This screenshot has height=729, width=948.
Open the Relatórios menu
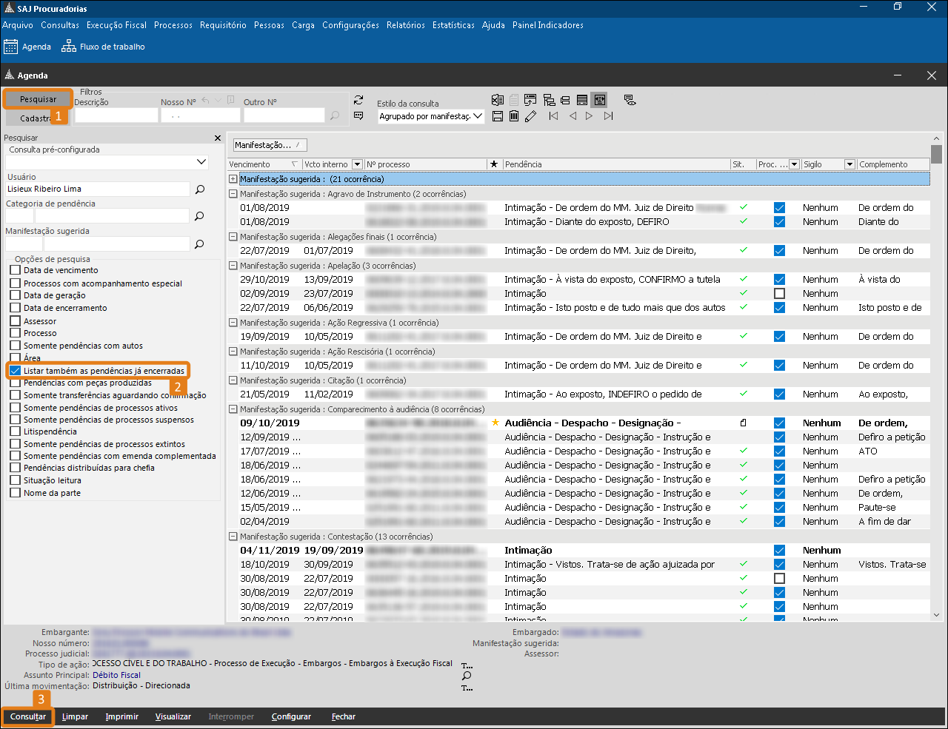(x=406, y=25)
